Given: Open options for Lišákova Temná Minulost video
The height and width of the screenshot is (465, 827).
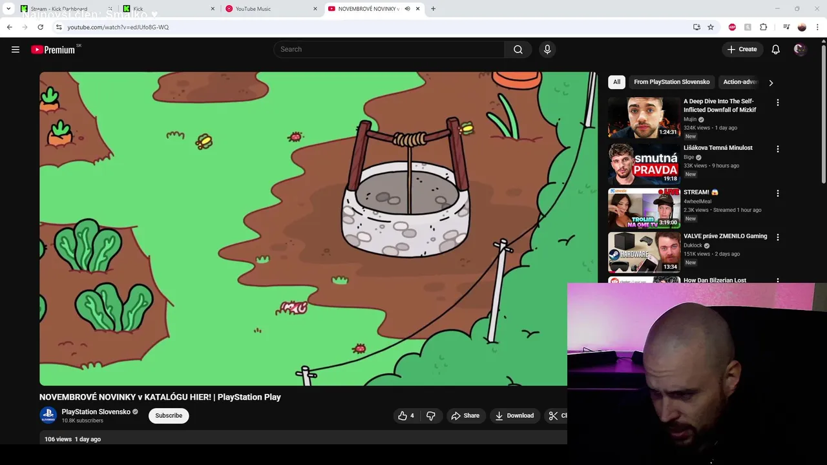Looking at the screenshot, I should coord(778,149).
